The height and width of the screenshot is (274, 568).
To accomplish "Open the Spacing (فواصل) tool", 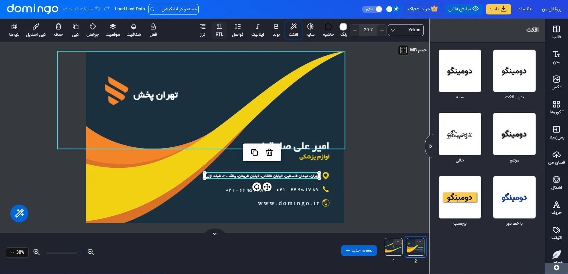I will point(238,30).
